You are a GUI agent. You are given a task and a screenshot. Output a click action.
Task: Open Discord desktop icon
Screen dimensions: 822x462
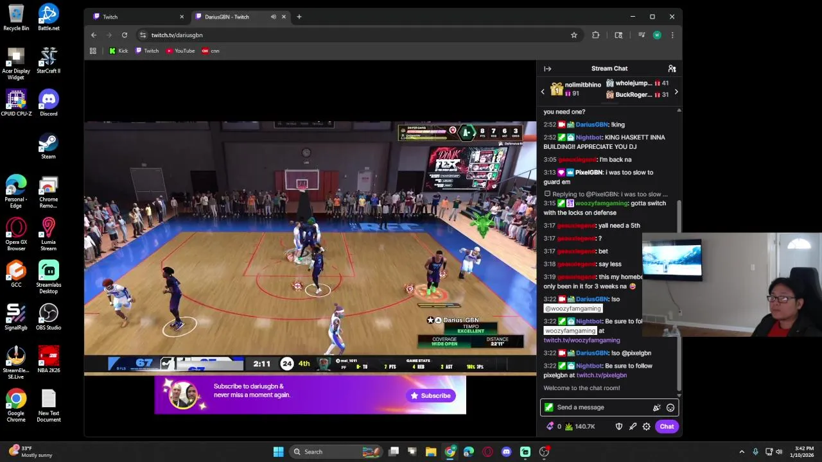point(49,103)
